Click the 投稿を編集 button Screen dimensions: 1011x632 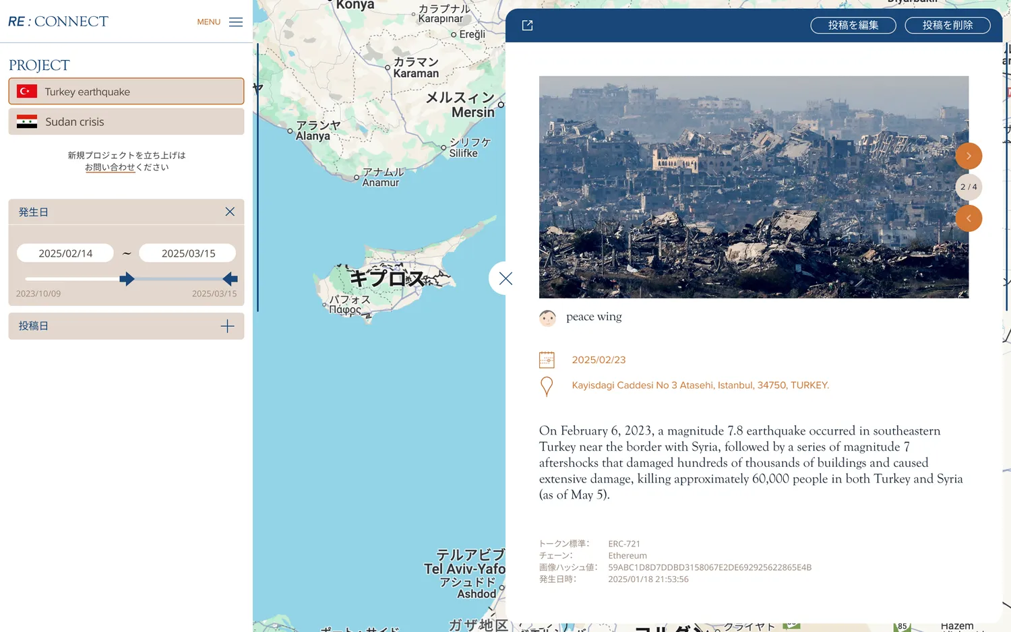click(x=853, y=26)
